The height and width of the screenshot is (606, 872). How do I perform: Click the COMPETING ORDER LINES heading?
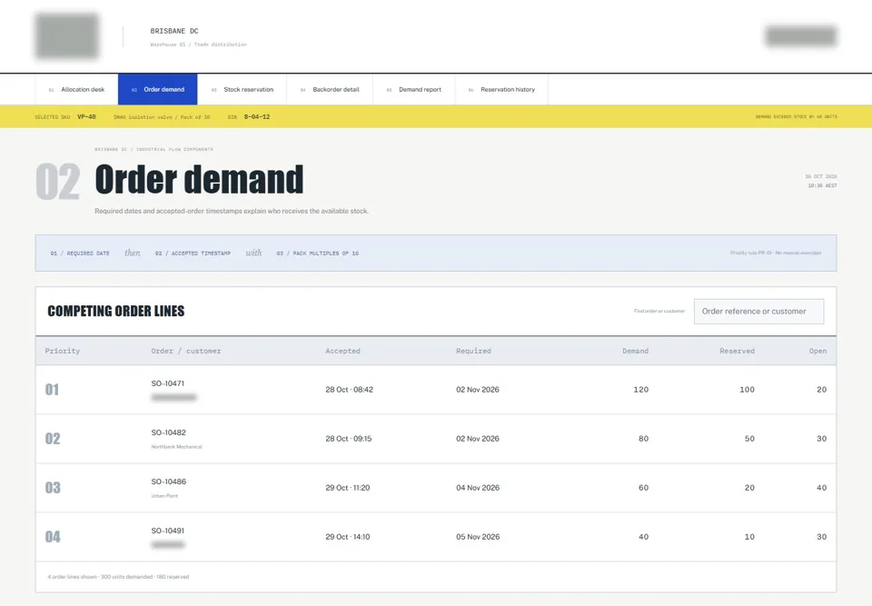tap(115, 311)
